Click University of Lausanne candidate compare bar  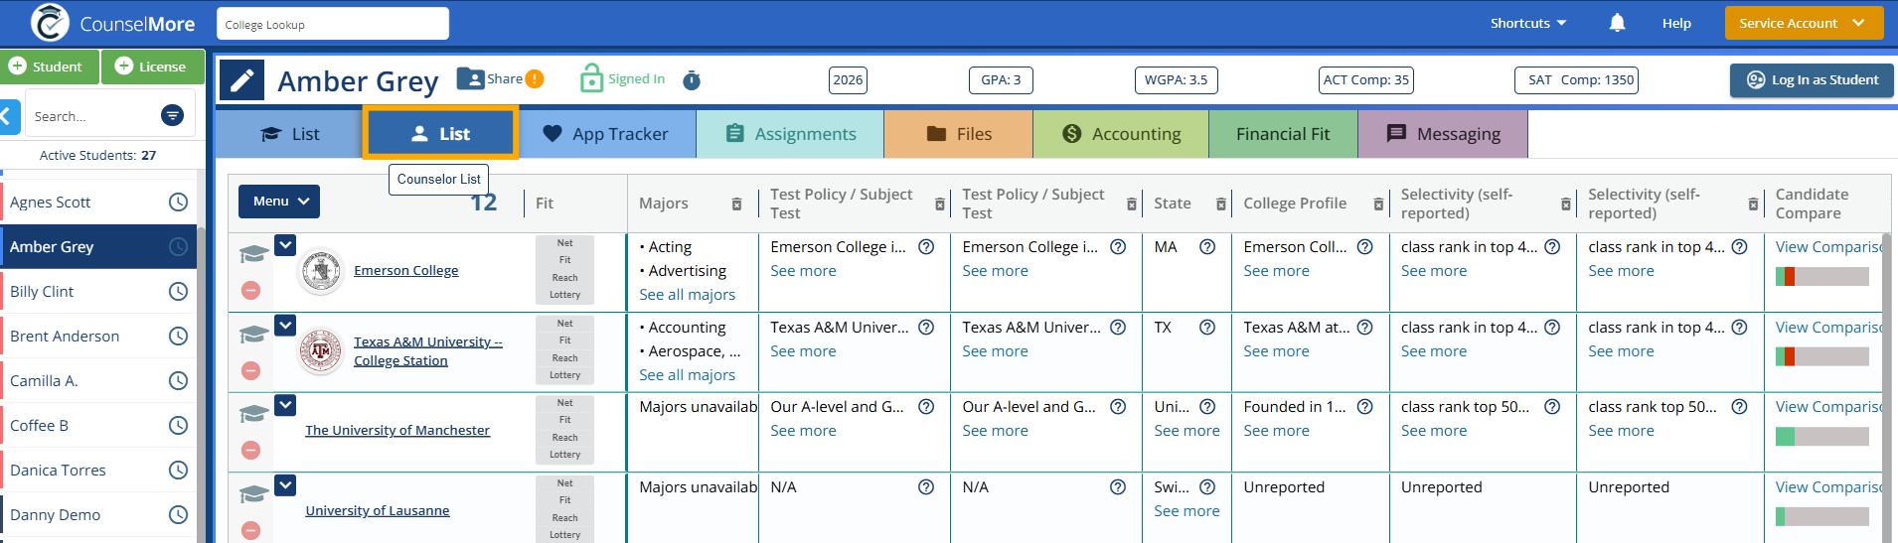1822,516
